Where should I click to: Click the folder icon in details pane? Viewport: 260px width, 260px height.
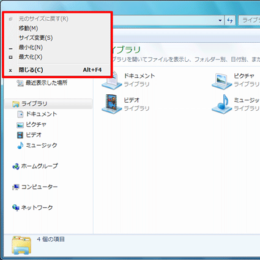21,245
